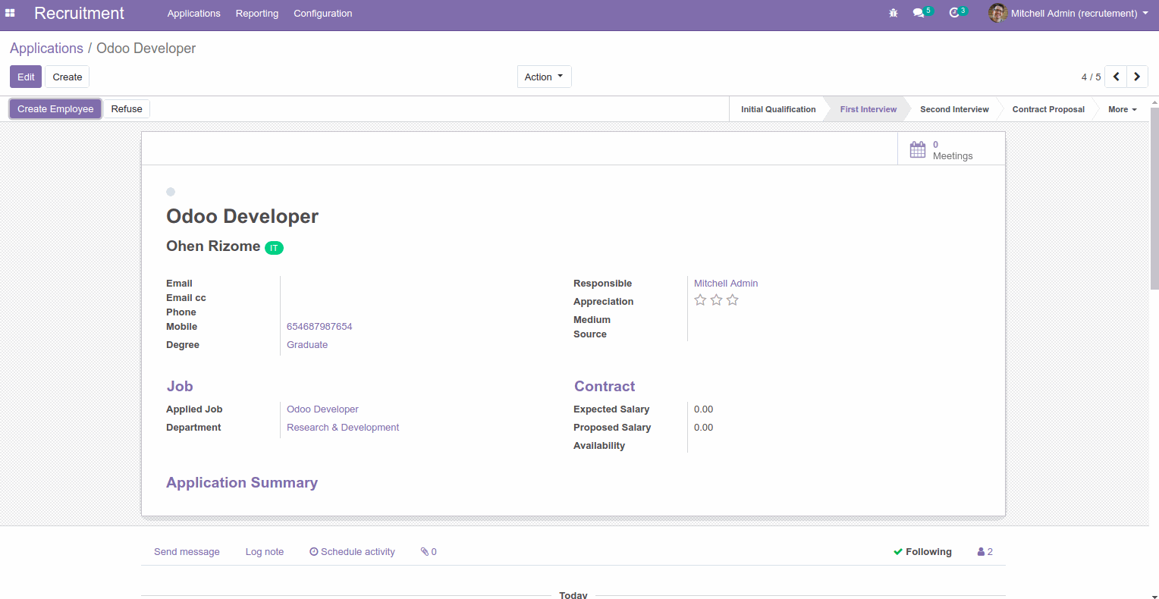Open the apps grid menu
This screenshot has height=599, width=1159.
(x=10, y=13)
